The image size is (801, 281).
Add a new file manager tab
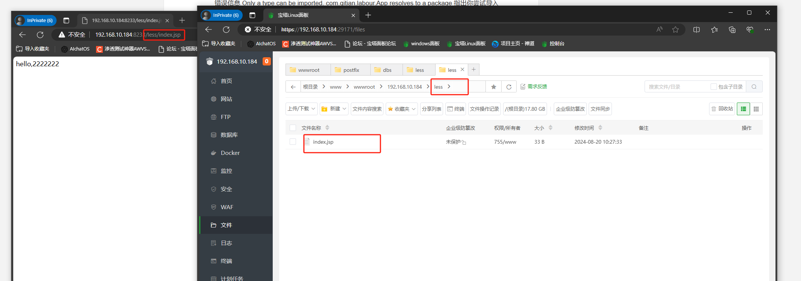click(x=473, y=70)
